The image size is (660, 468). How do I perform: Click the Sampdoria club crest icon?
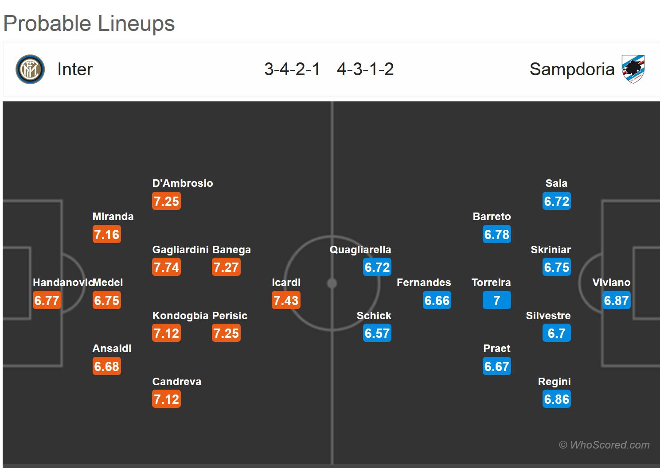[x=633, y=69]
